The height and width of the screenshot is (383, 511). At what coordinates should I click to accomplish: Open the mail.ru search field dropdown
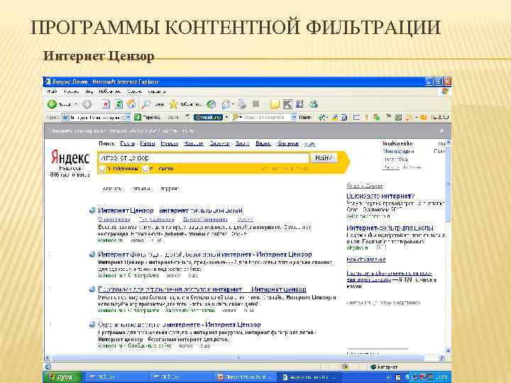tap(294, 117)
